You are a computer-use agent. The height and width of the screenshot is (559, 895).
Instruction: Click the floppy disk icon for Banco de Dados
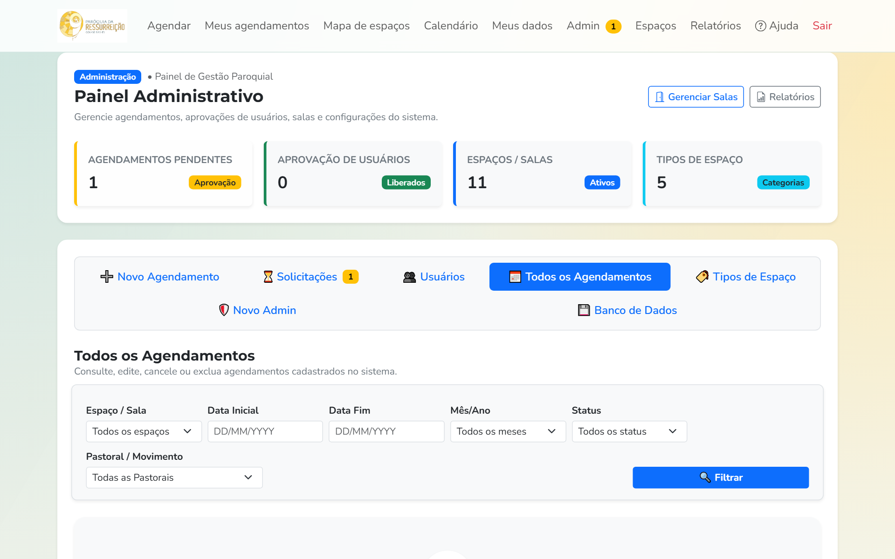coord(584,310)
